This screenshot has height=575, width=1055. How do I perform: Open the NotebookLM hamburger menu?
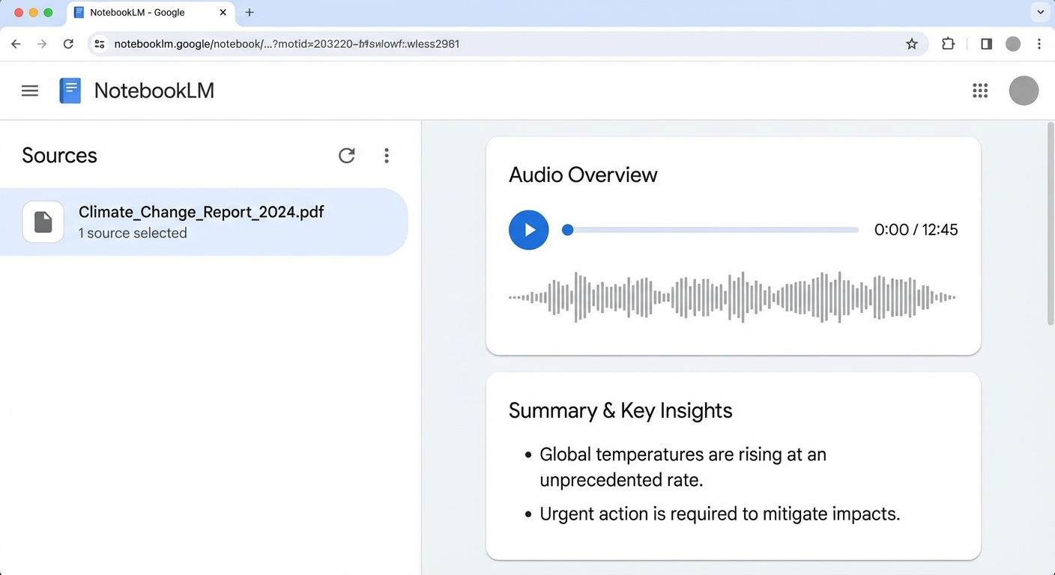point(29,90)
